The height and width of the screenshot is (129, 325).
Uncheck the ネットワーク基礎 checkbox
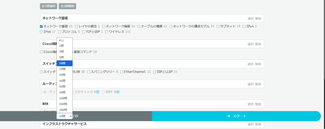[x=42, y=27]
